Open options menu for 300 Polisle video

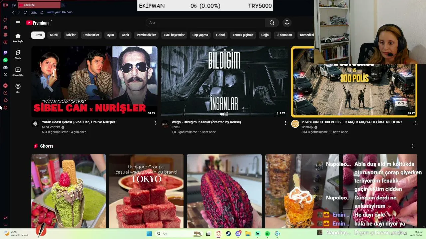point(415,123)
